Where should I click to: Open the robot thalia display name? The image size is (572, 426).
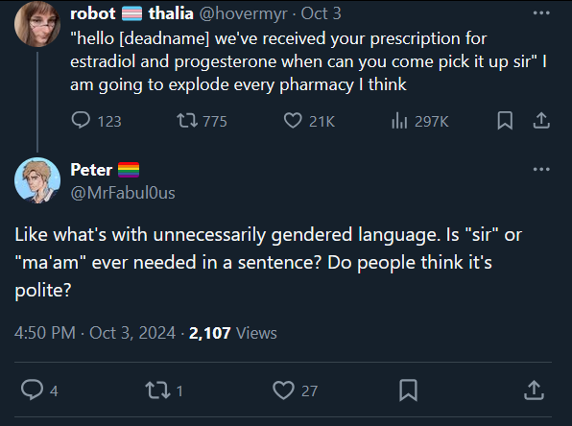tap(131, 13)
